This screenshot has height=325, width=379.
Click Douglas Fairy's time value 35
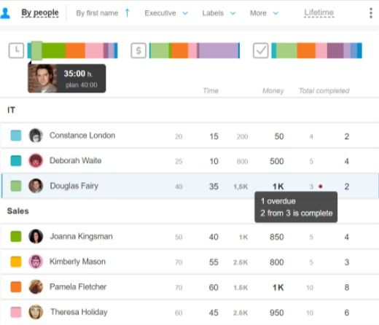point(214,187)
